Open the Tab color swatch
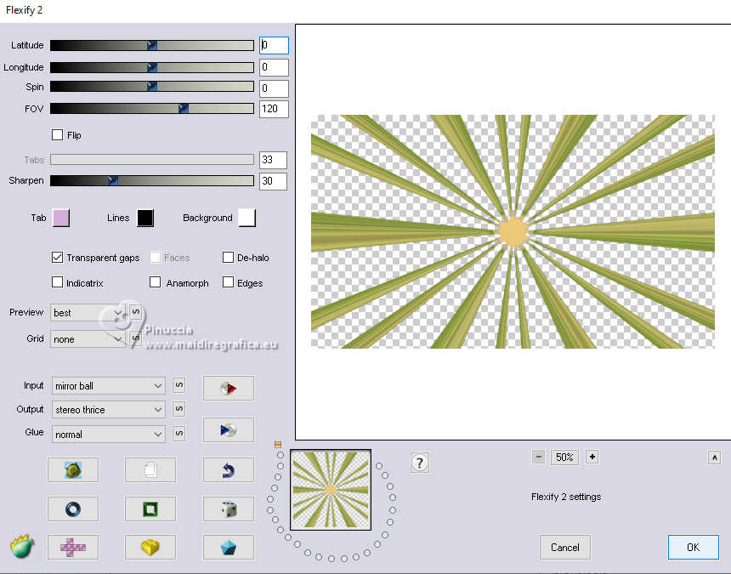731x574 pixels. [61, 218]
